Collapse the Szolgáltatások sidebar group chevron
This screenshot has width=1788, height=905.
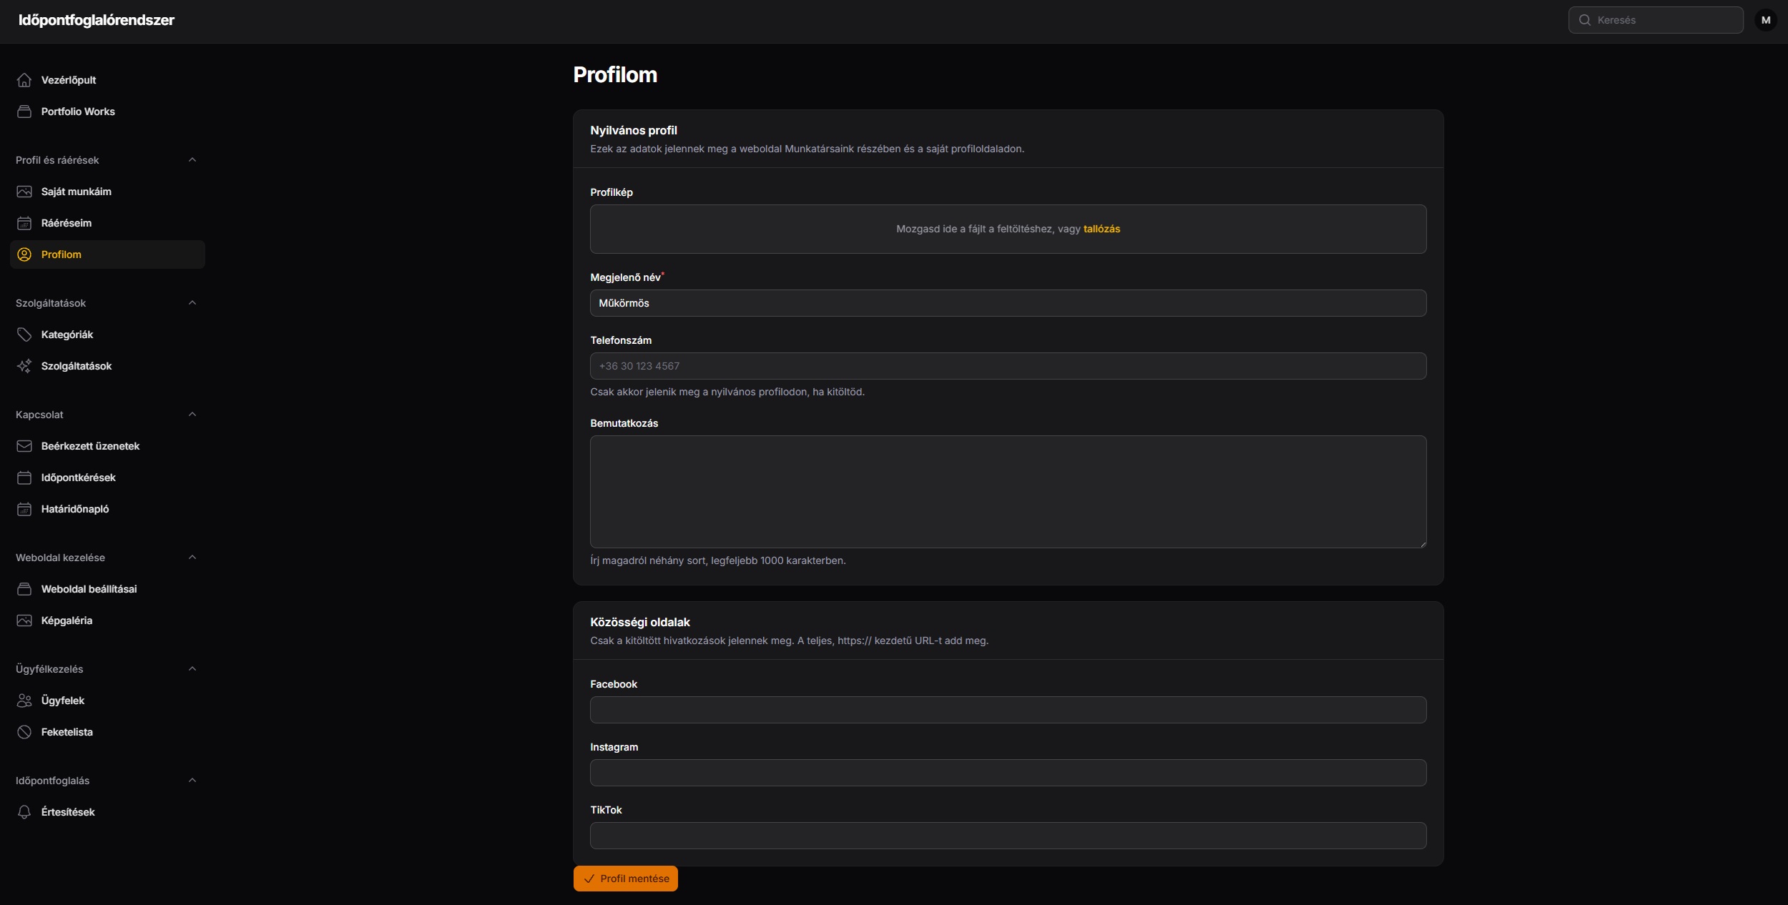click(192, 303)
